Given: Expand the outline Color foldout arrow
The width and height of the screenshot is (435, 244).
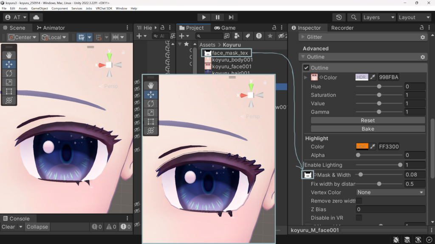Looking at the screenshot, I should pos(306,78).
